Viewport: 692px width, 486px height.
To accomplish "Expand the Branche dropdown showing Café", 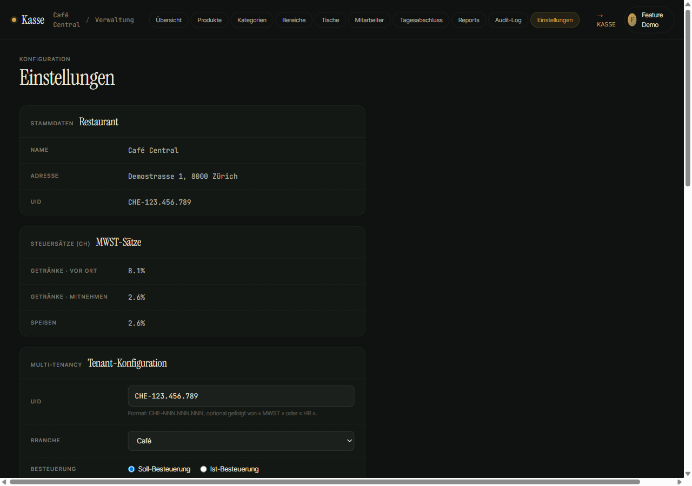I will tap(241, 441).
